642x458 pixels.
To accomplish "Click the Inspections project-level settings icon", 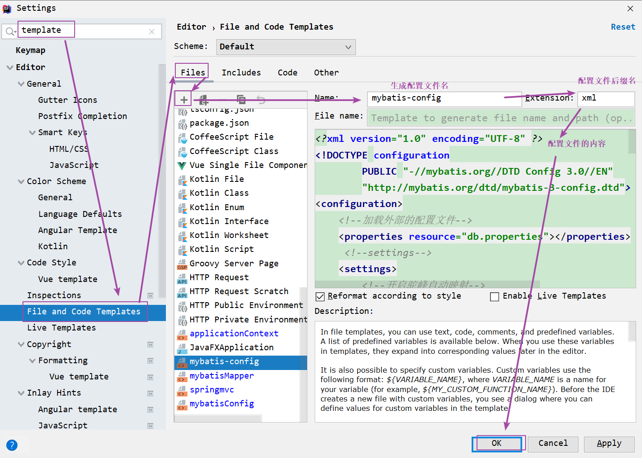I will [x=151, y=295].
